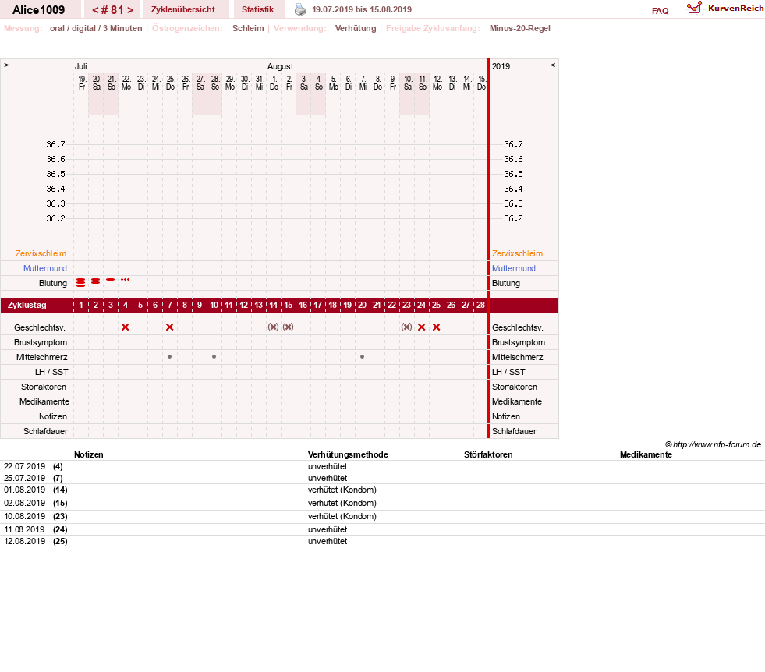The width and height of the screenshot is (765, 672).
Task: Click the heavy bleeding mark on cycle day 1
Action: click(x=81, y=282)
